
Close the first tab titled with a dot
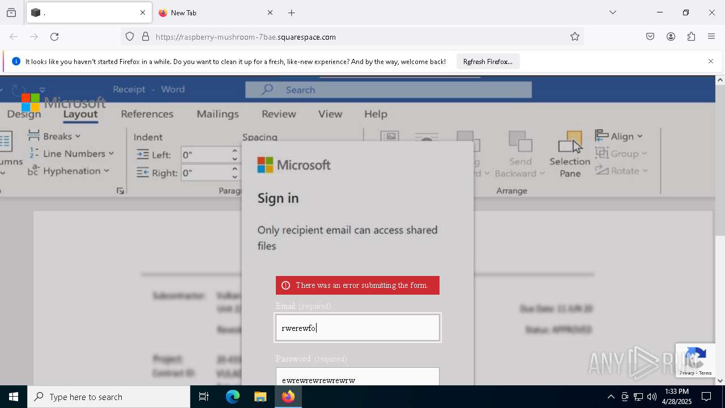143,12
